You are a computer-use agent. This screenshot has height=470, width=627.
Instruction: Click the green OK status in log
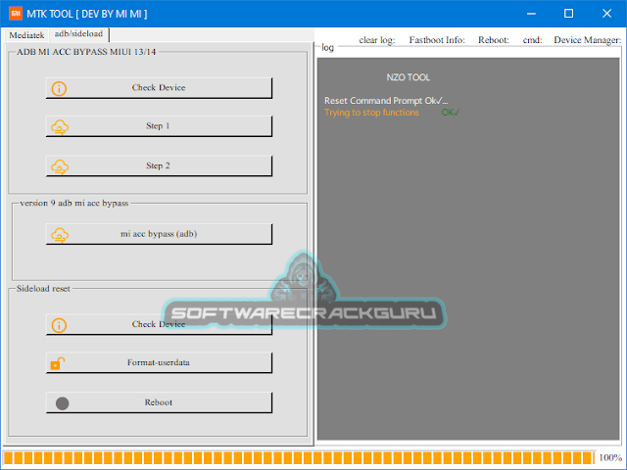pyautogui.click(x=451, y=113)
